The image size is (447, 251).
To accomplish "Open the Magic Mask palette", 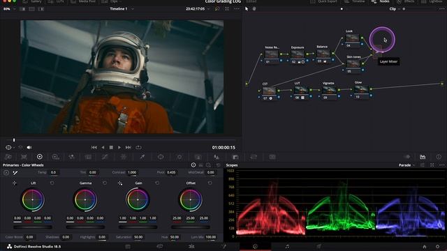I will click(198, 157).
